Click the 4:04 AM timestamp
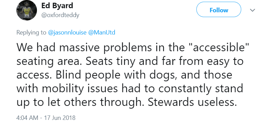The height and width of the screenshot is (124, 272). [x=27, y=118]
